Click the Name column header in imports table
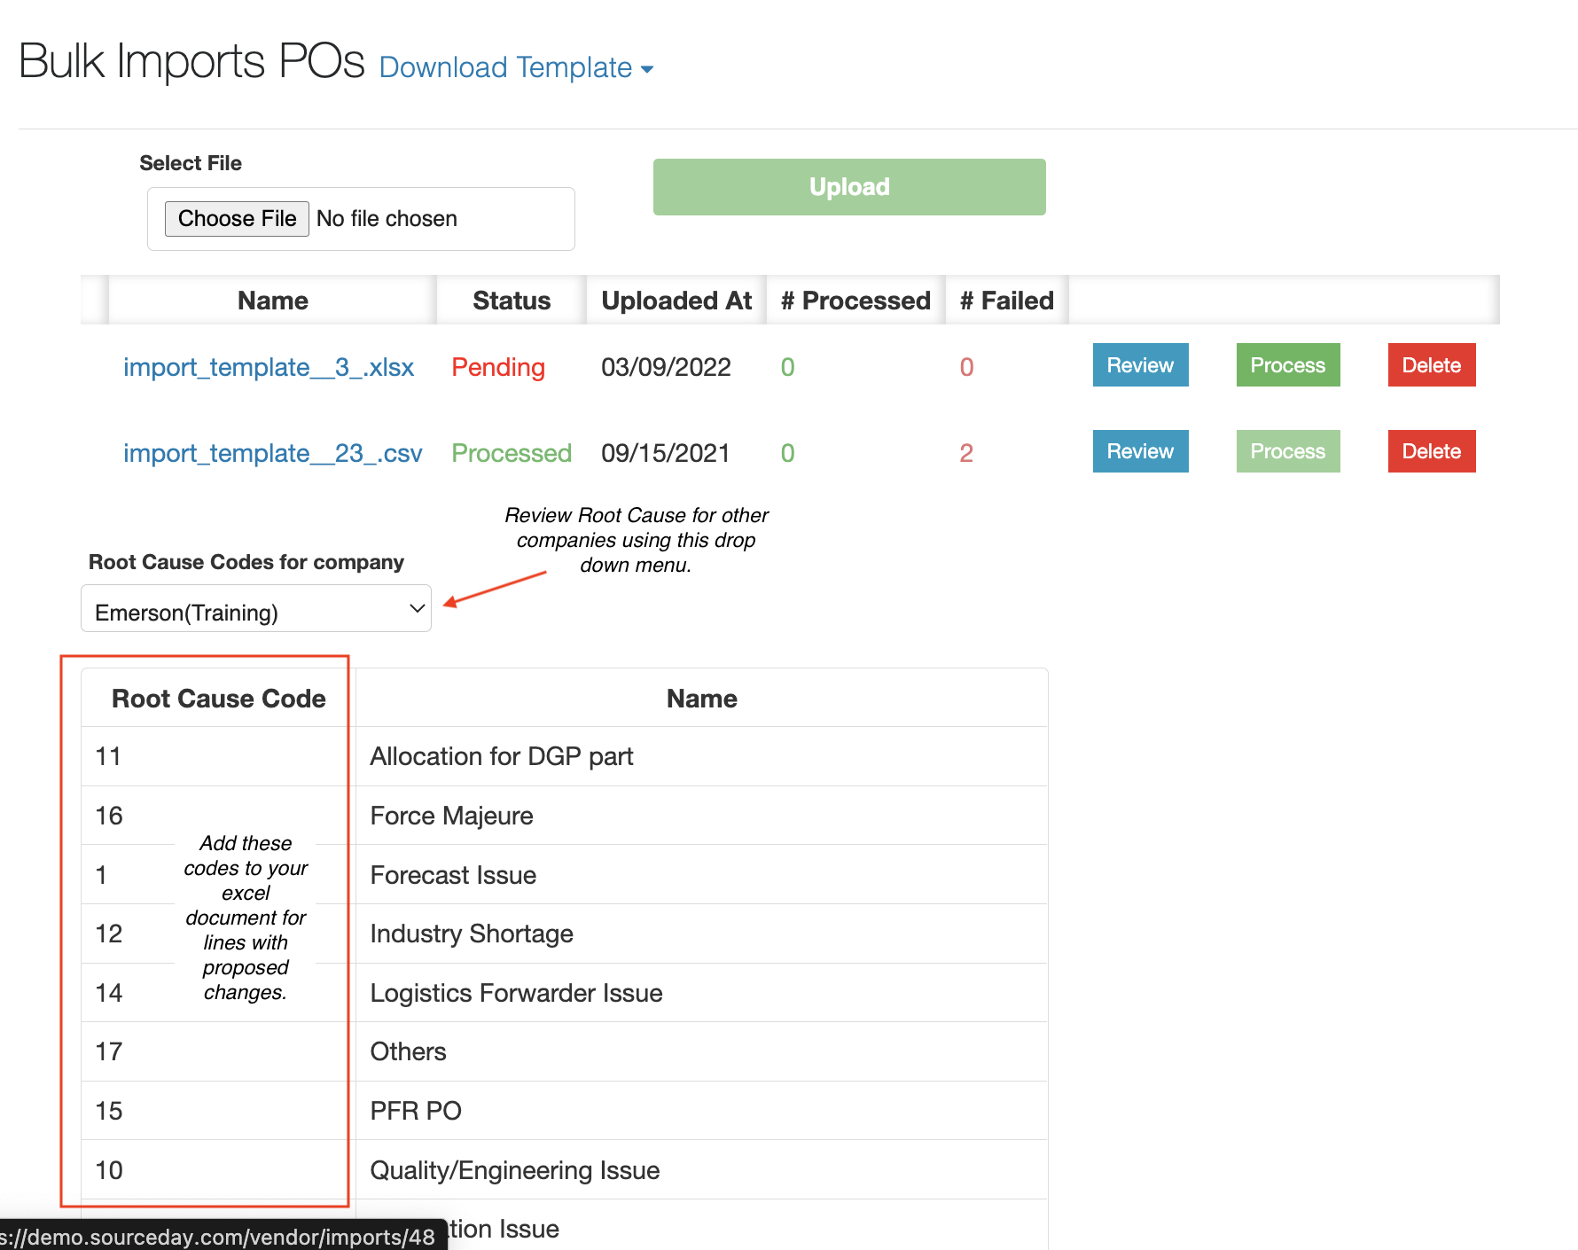Viewport: 1578px width, 1250px height. [272, 301]
